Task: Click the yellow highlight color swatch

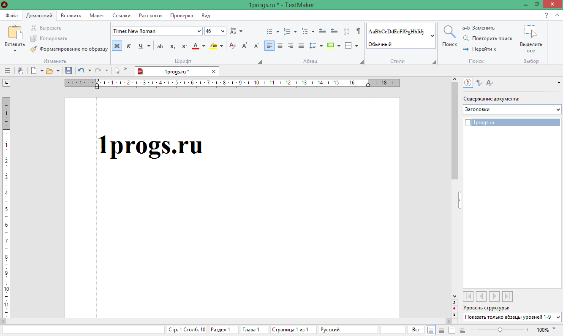Action: click(x=213, y=46)
